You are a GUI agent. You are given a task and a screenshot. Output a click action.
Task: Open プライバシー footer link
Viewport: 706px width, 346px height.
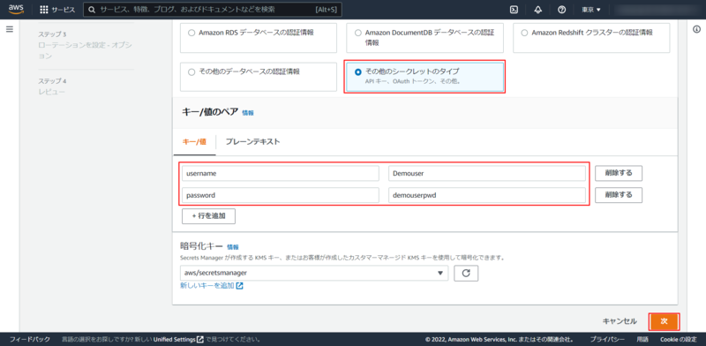coord(607,339)
